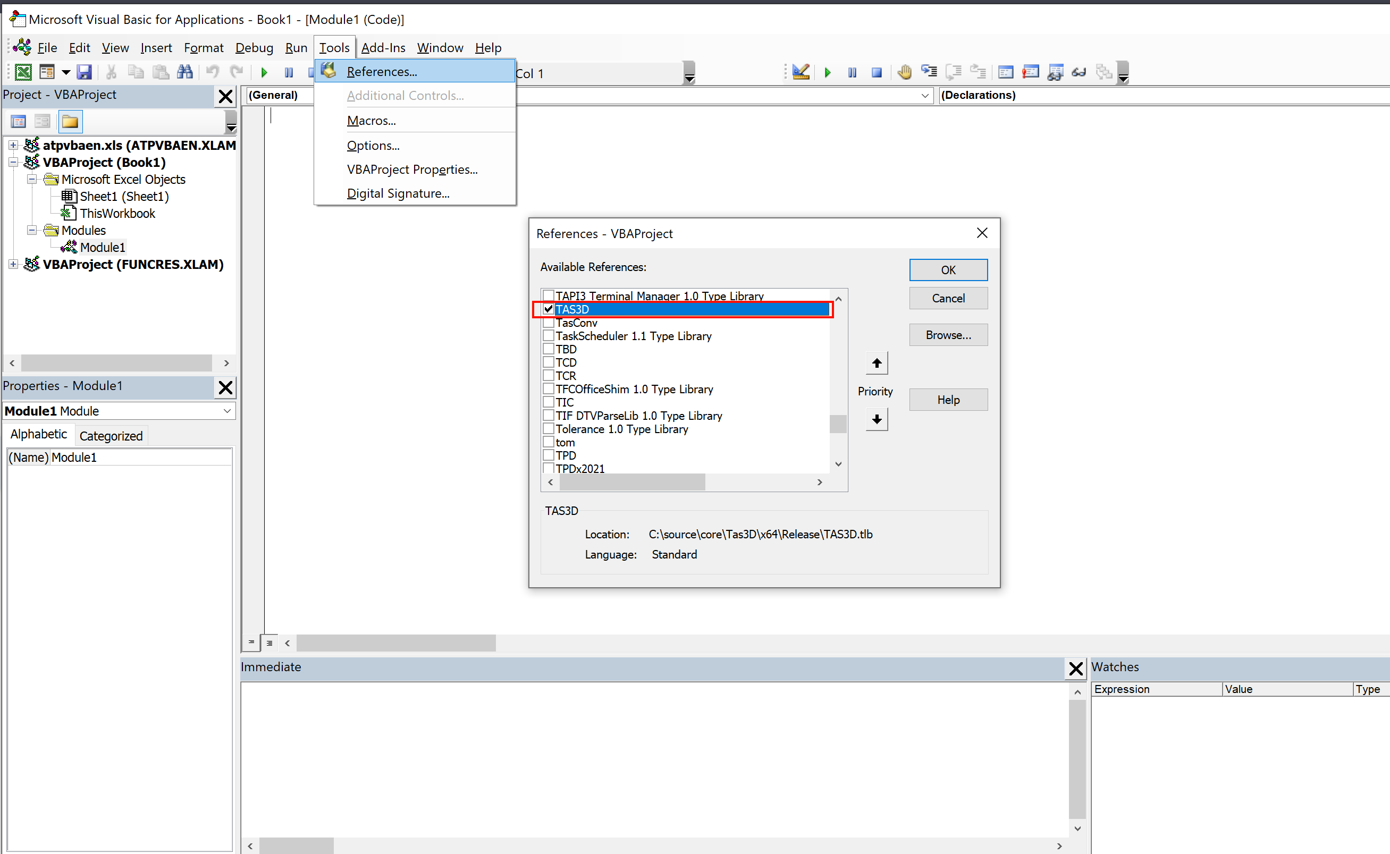Click the Run Sub play icon in the Debug toolbar
Screen dimensions: 1390x854
pos(828,72)
